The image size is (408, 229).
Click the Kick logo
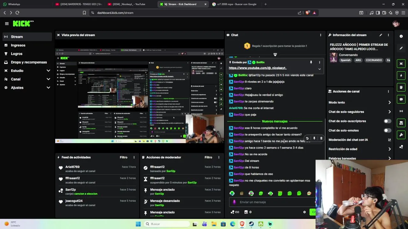click(x=23, y=24)
